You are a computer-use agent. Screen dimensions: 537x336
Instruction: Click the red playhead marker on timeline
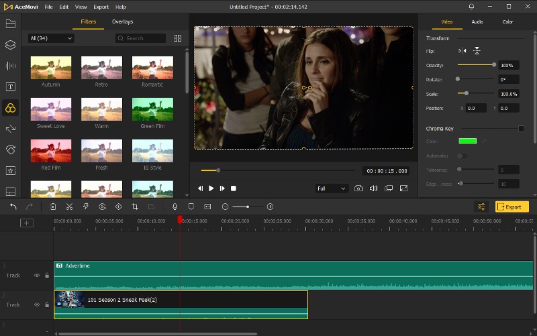(x=180, y=220)
